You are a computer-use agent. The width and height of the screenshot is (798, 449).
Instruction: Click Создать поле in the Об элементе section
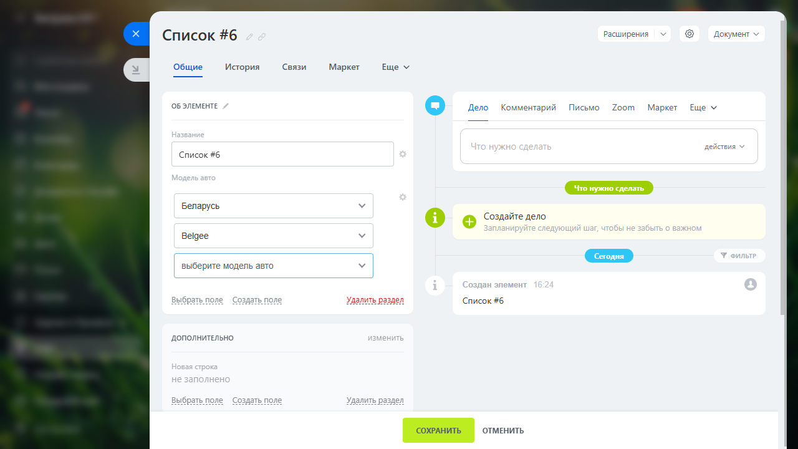(257, 300)
